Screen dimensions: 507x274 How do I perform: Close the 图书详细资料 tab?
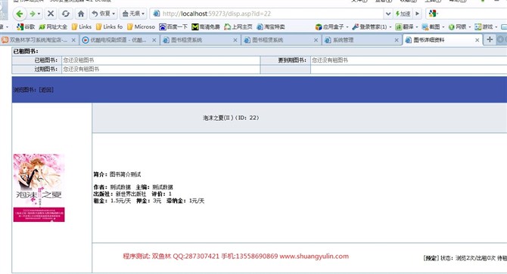[477, 40]
